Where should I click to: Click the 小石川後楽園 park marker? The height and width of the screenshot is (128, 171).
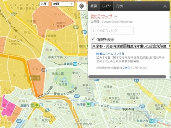(x=57, y=83)
